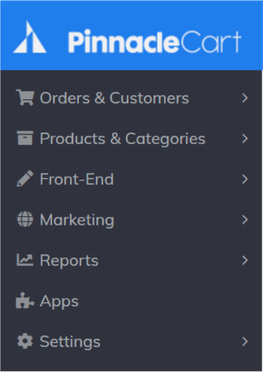Click the line chart Reports icon
The width and height of the screenshot is (263, 373).
25,260
